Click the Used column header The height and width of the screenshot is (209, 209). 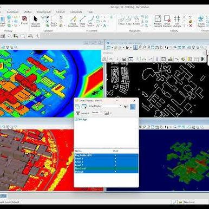115,151
